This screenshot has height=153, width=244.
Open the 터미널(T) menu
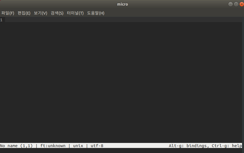click(x=75, y=13)
